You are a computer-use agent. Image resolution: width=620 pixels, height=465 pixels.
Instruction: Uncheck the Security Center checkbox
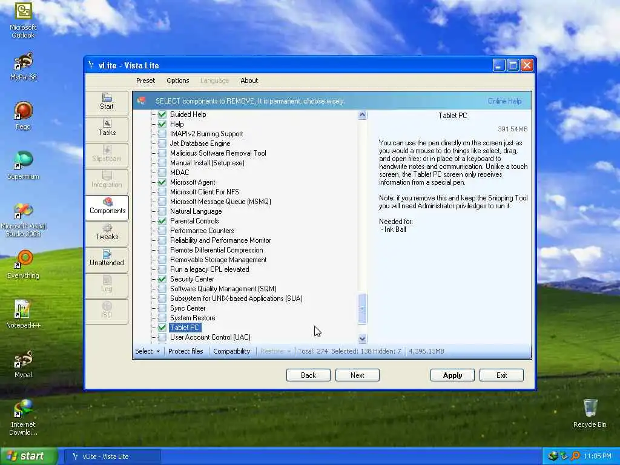coord(162,279)
